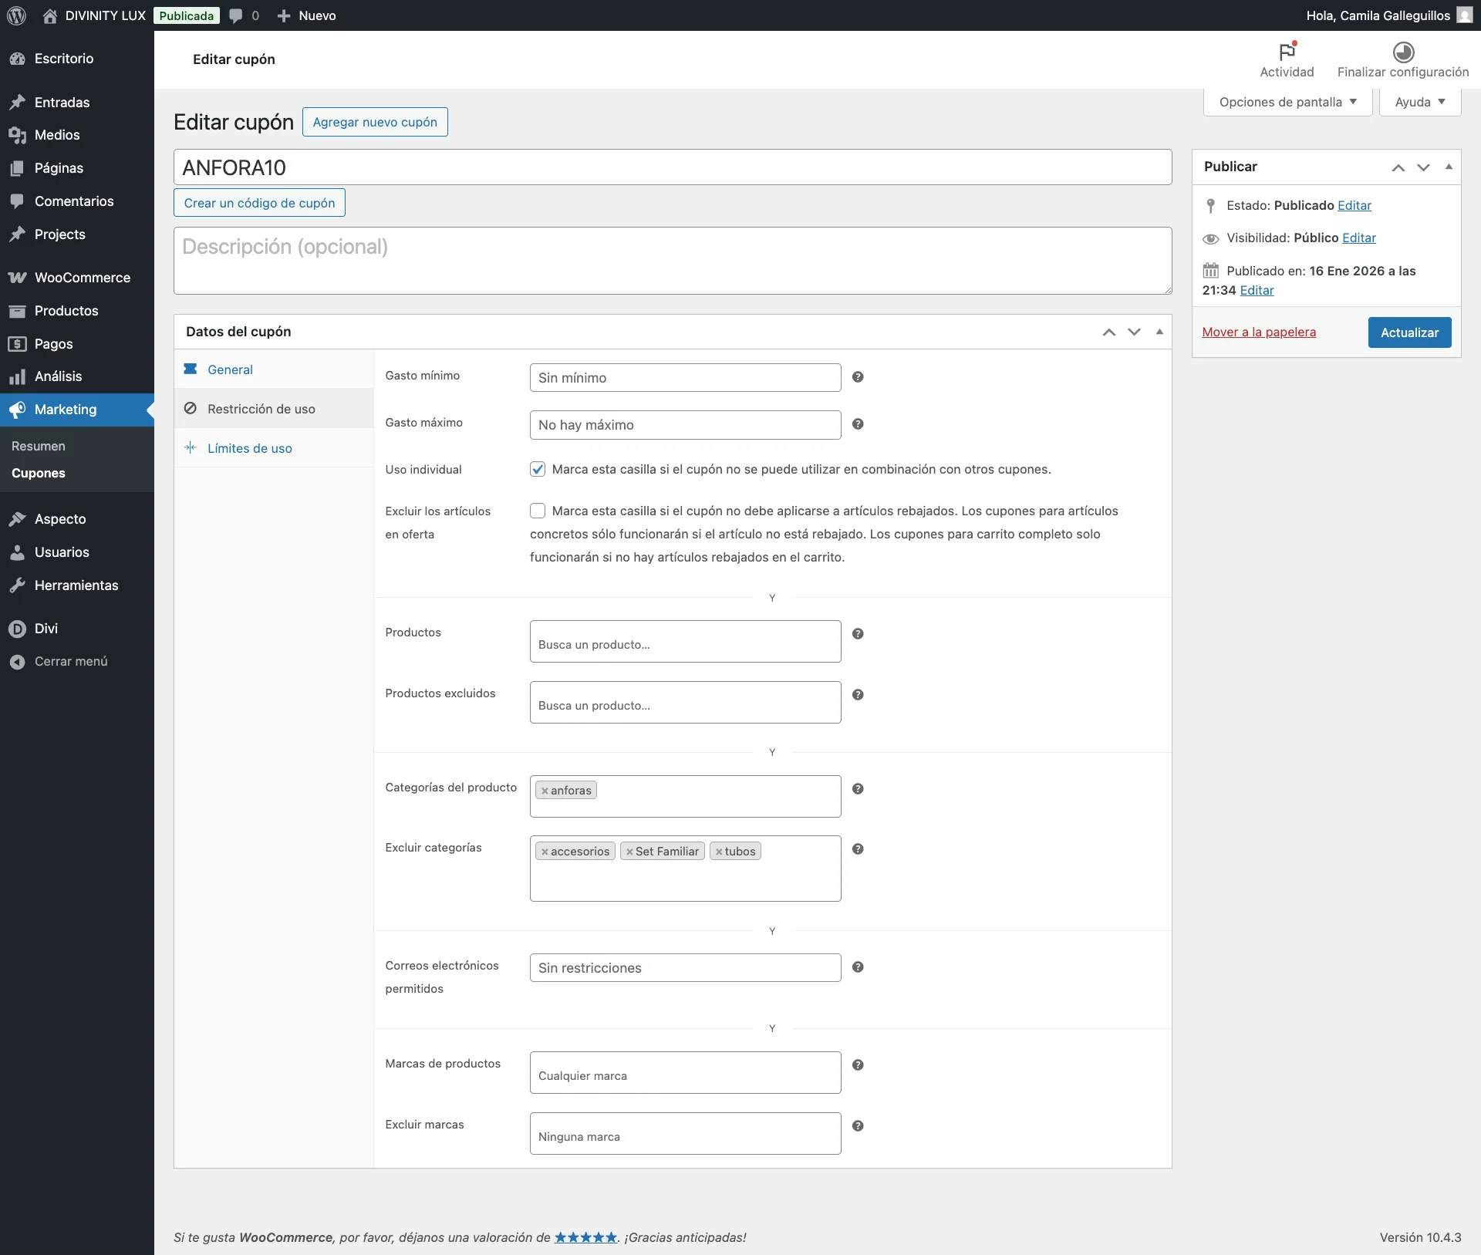The width and height of the screenshot is (1481, 1255).
Task: Click the ANFORA10 coupon code field
Action: (673, 167)
